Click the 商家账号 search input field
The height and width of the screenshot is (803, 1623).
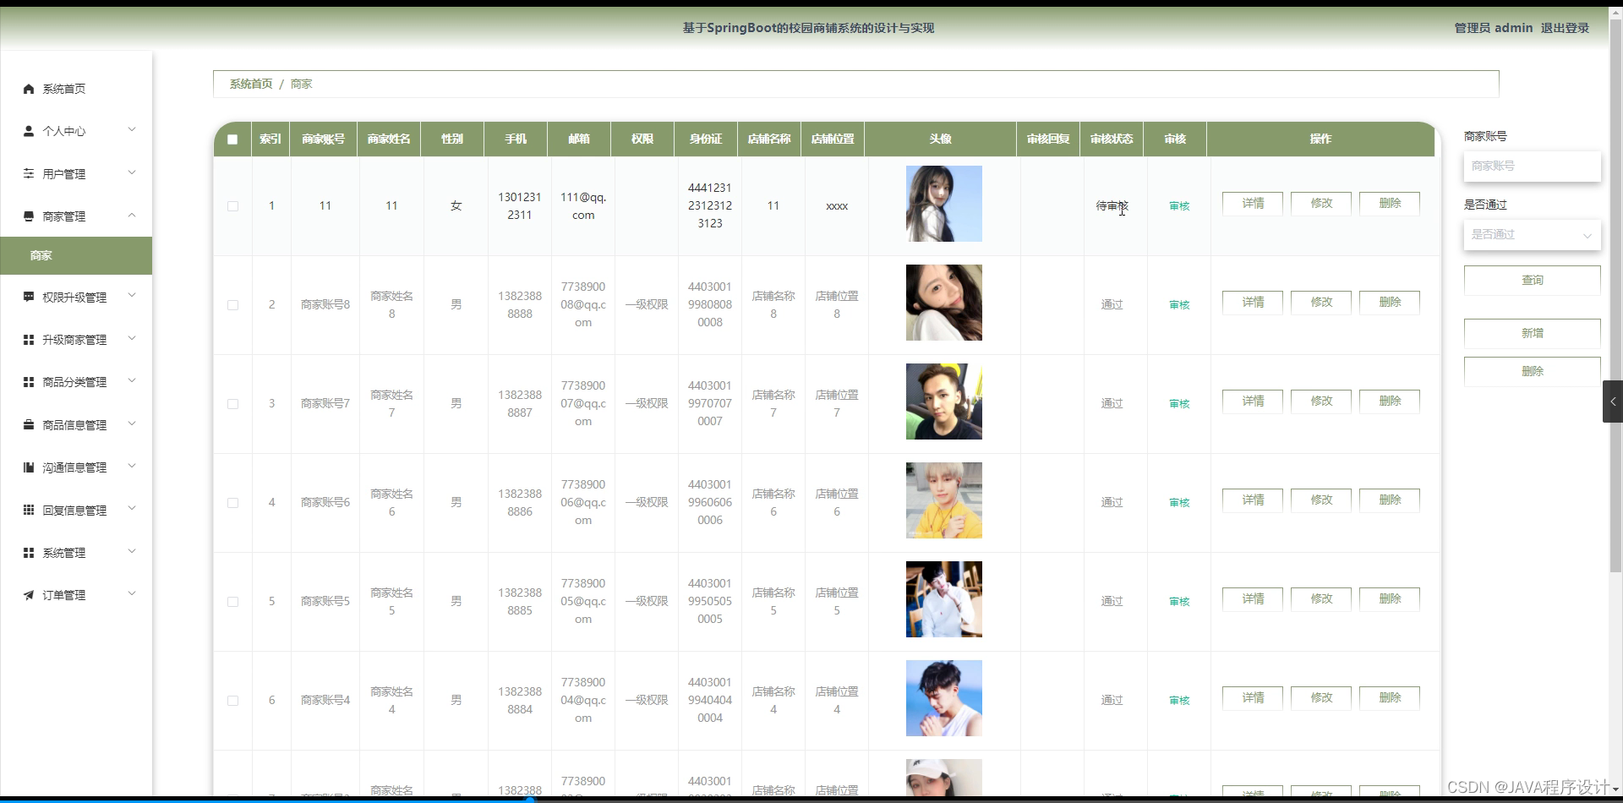[x=1532, y=167]
